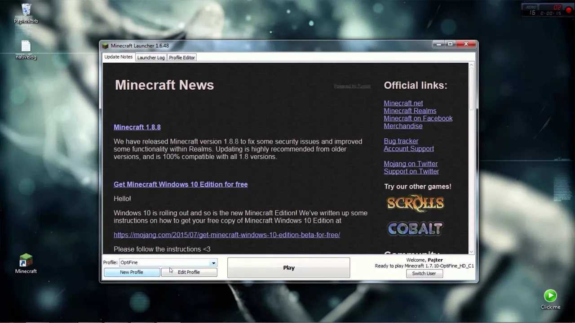This screenshot has width=575, height=323.
Task: Open the Account Support link
Action: click(x=409, y=148)
